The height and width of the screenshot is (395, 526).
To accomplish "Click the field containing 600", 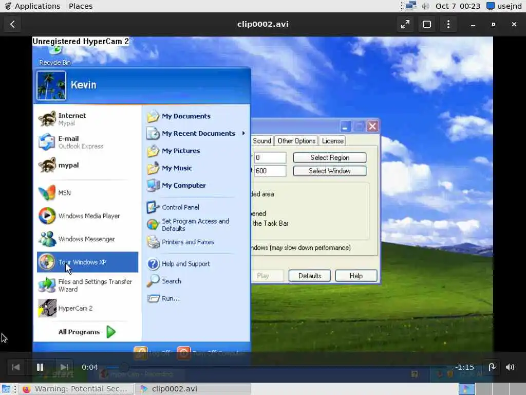I will tap(270, 171).
